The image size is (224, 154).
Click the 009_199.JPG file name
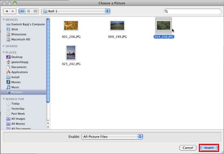click(x=117, y=37)
